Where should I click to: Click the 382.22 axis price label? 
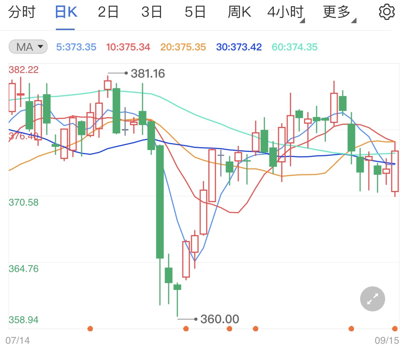click(x=24, y=70)
